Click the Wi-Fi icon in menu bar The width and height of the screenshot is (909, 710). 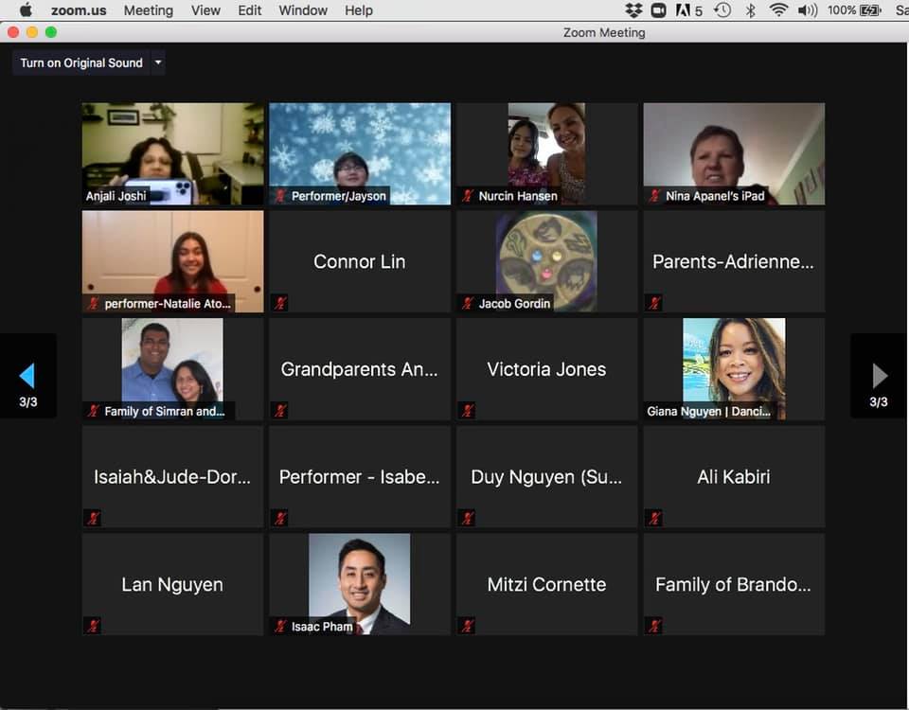pyautogui.click(x=778, y=10)
